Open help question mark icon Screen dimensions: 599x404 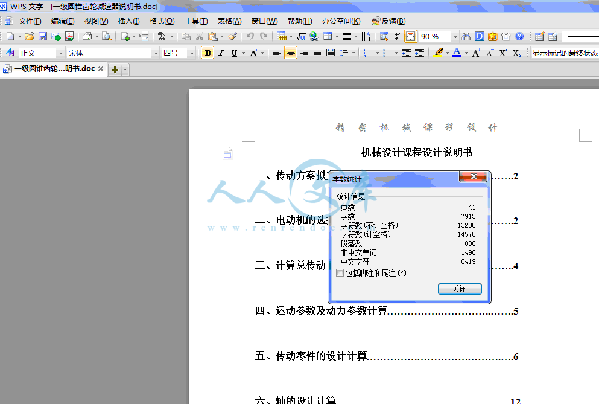(x=519, y=36)
